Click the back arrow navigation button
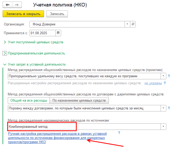 click(8, 5)
